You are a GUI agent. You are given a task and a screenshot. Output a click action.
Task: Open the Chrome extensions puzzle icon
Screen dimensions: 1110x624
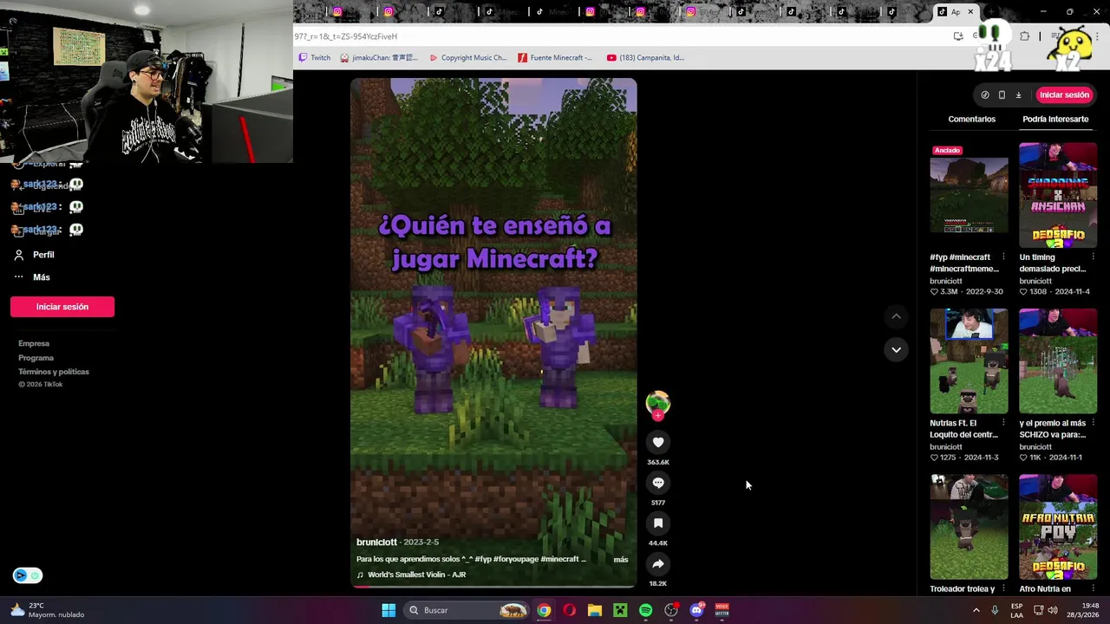[1025, 36]
